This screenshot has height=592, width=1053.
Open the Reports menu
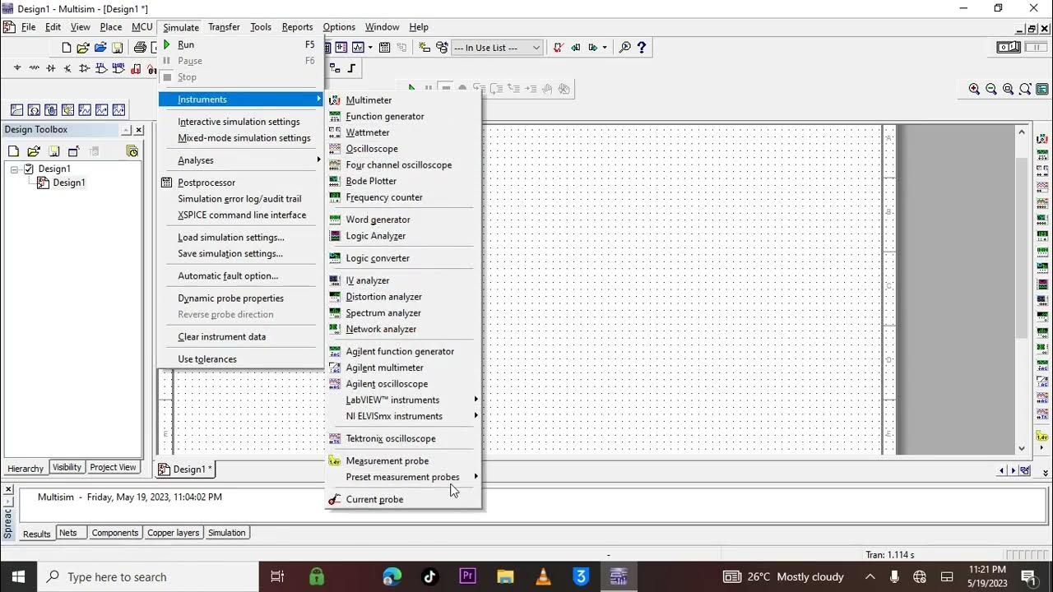[297, 27]
